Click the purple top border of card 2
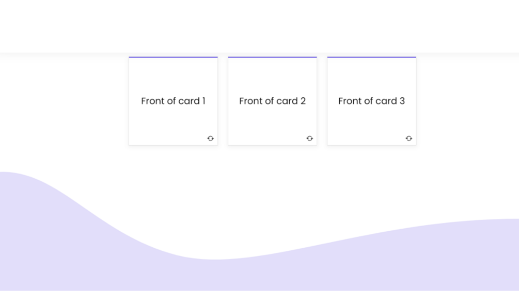The height and width of the screenshot is (291, 519). [x=272, y=57]
